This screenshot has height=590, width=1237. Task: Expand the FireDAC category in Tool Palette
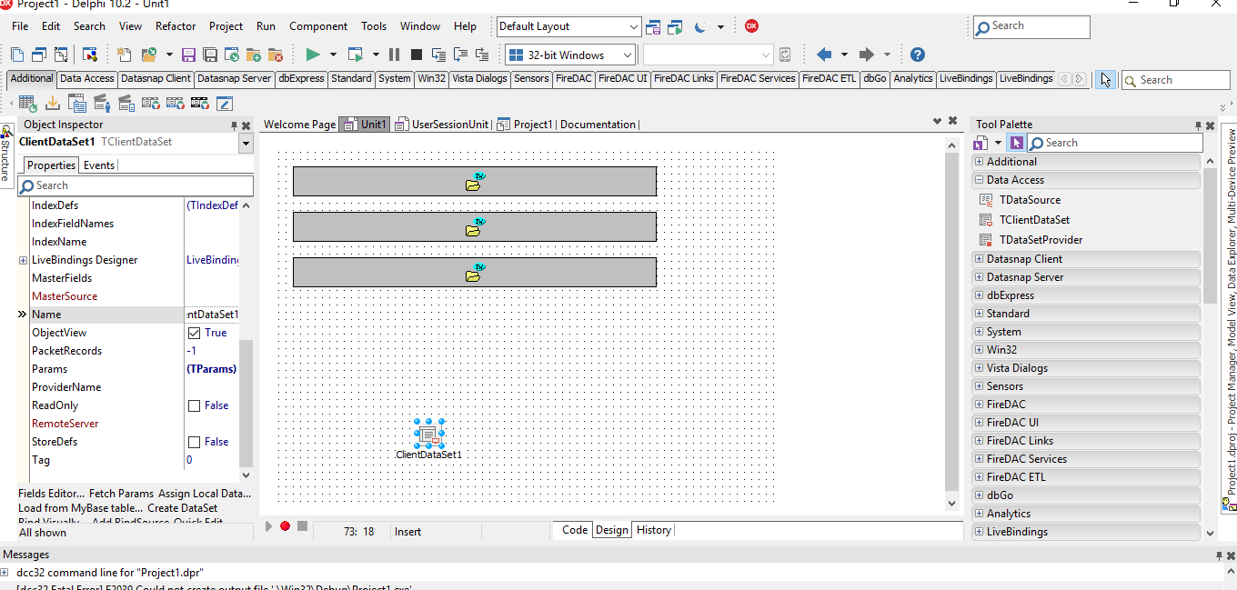(979, 405)
